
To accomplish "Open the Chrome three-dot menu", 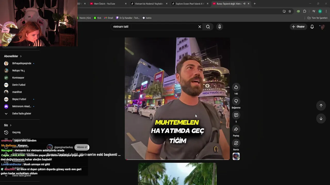I will (326, 11).
